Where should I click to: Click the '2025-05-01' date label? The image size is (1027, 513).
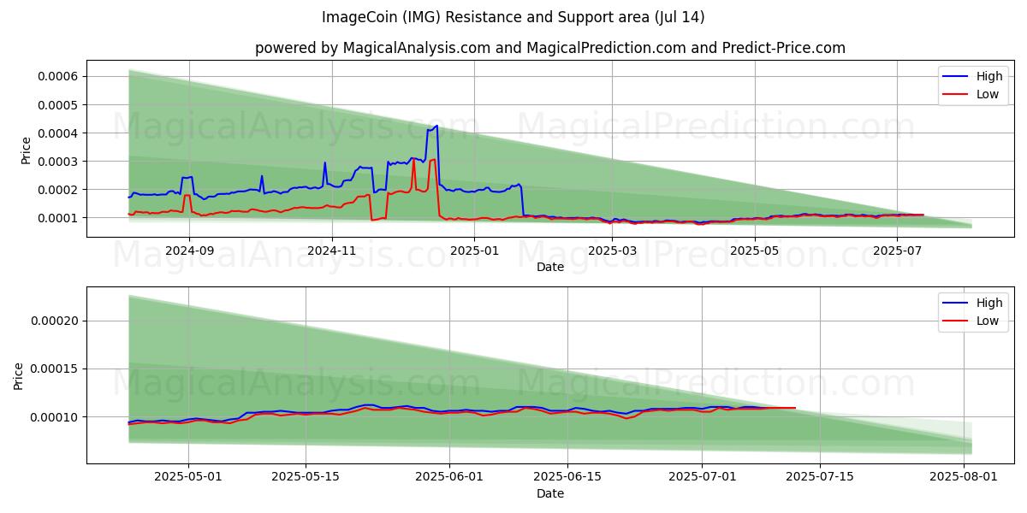point(188,478)
